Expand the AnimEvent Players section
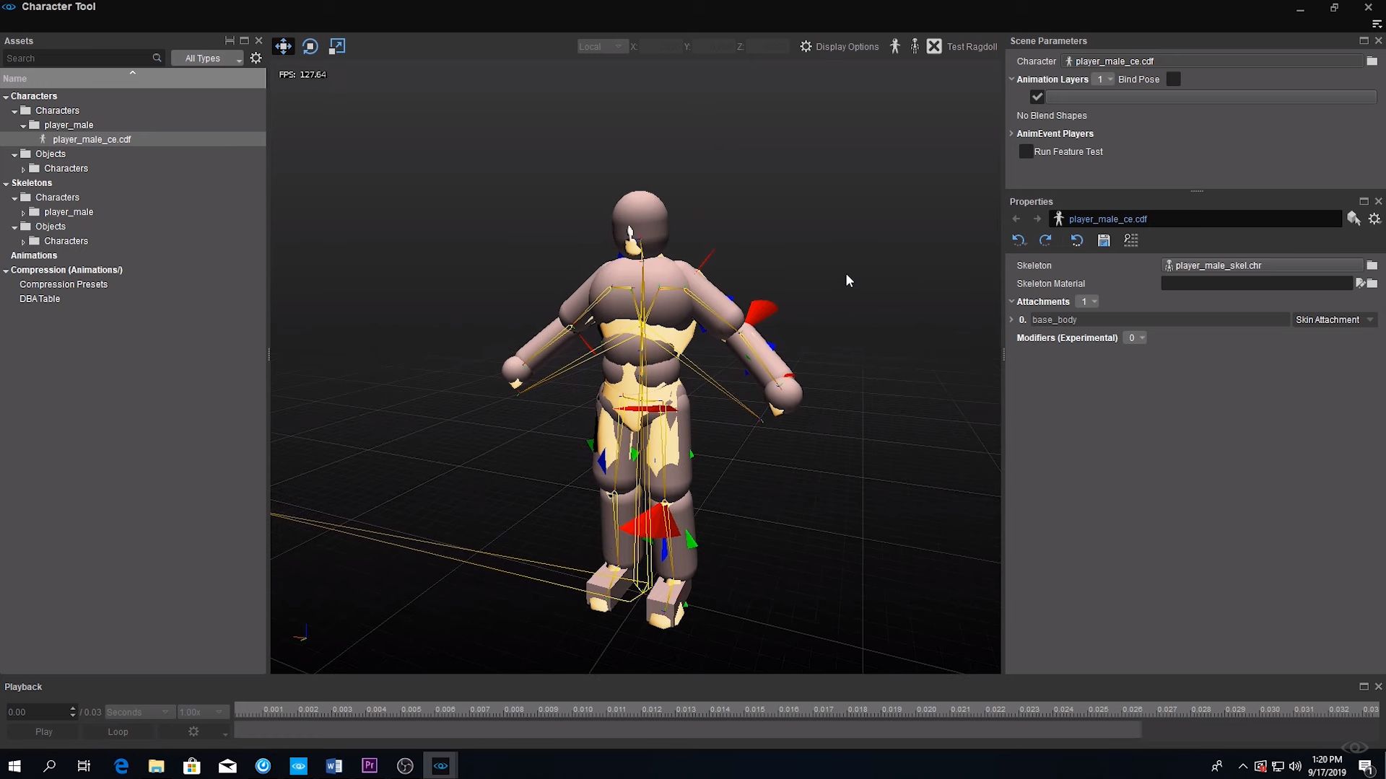Image resolution: width=1386 pixels, height=779 pixels. pyautogui.click(x=1012, y=133)
